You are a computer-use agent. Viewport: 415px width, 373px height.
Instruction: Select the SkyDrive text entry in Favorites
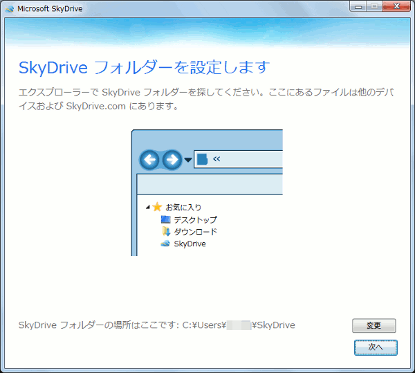tap(190, 244)
